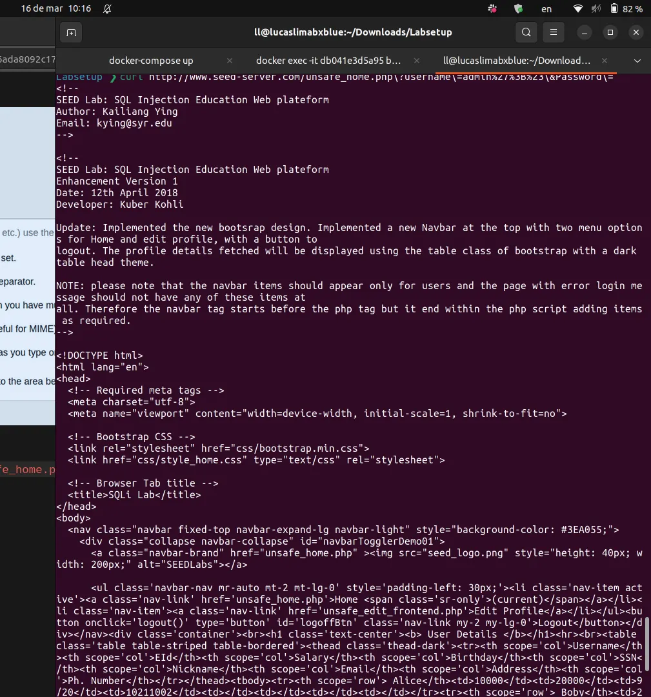Click the muted notifications bell icon
This screenshot has height=697, width=651.
107,9
